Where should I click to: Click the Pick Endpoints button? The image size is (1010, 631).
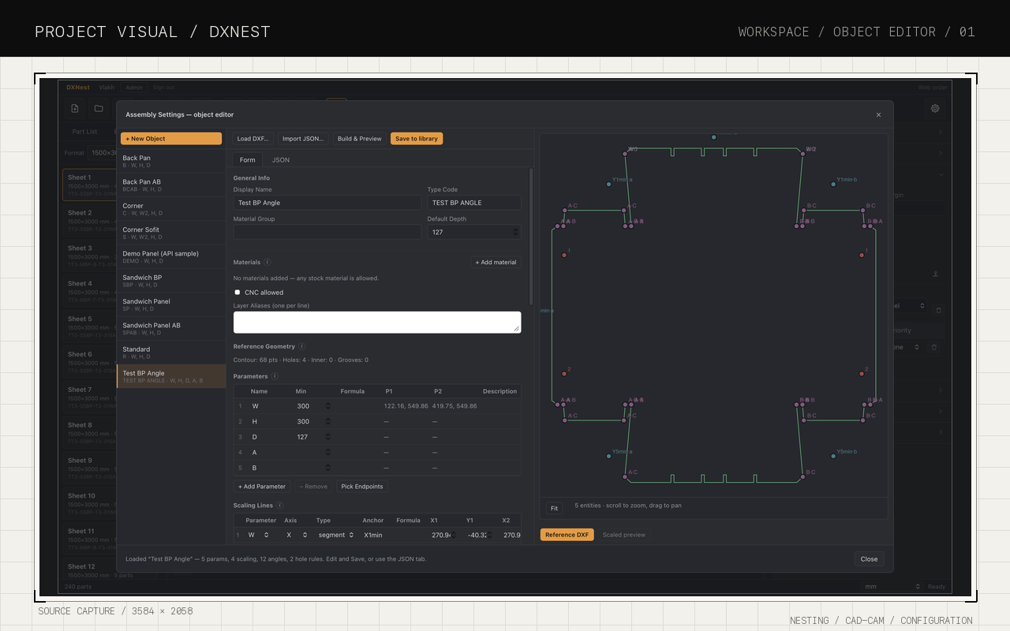tap(362, 487)
